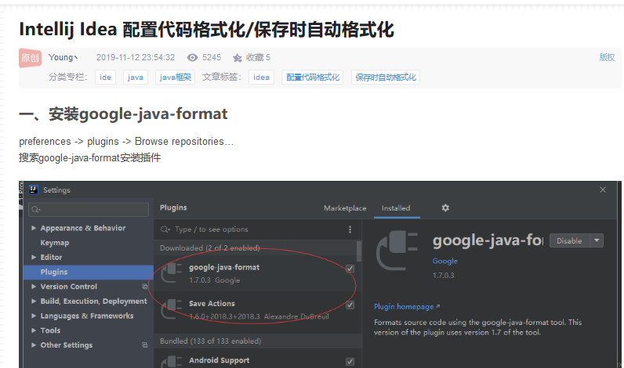Expand Appearance & Behavior tree node

click(34, 228)
